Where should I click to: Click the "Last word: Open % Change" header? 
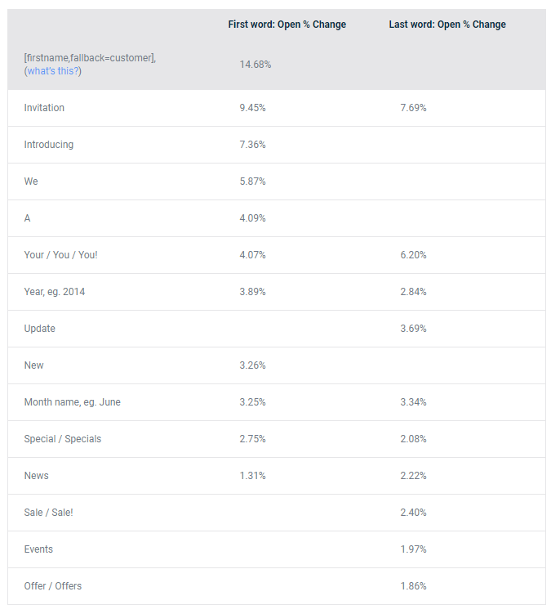pos(447,25)
